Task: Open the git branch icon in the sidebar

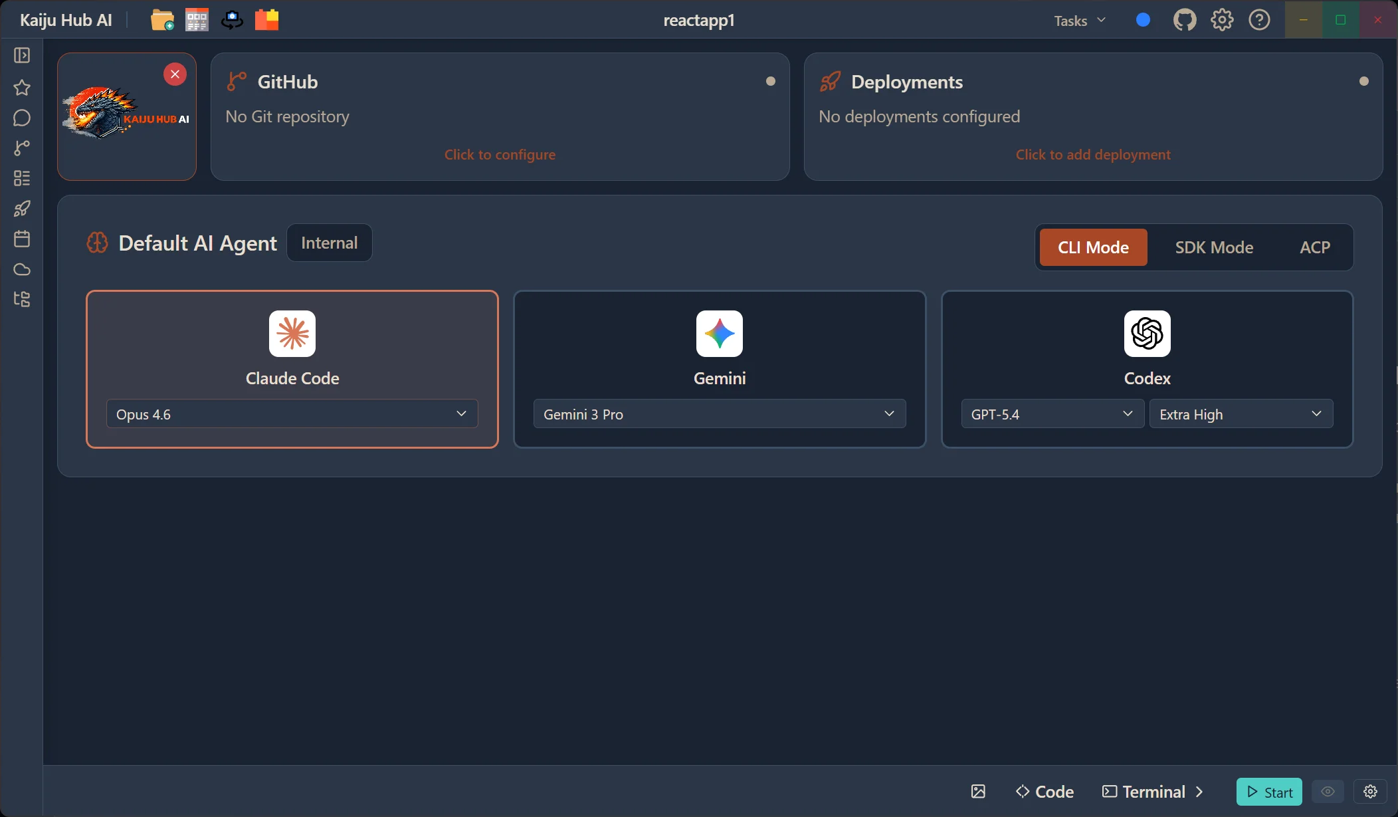Action: (x=22, y=148)
